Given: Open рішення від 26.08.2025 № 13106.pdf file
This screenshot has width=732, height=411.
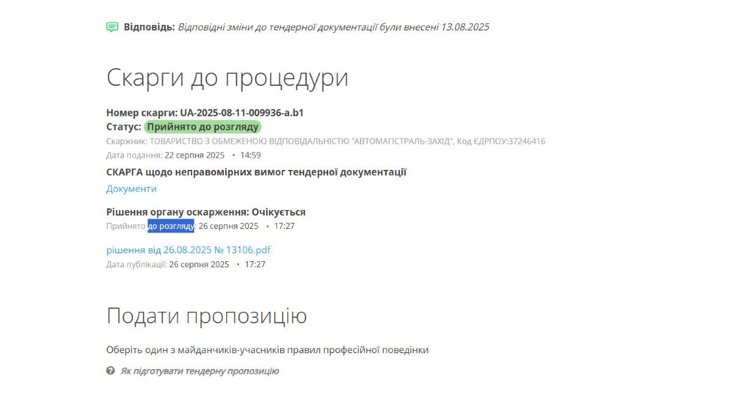Looking at the screenshot, I should pos(188,250).
